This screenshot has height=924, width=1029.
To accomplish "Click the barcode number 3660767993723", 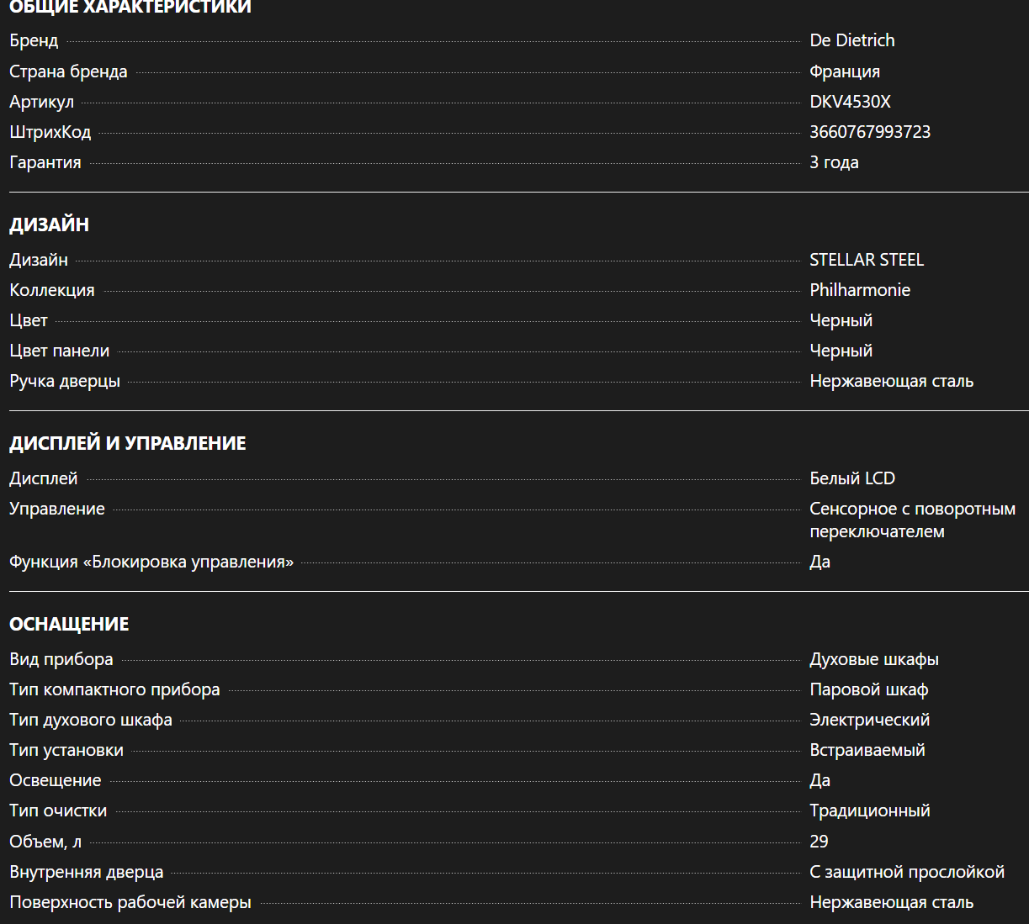I will click(x=869, y=132).
